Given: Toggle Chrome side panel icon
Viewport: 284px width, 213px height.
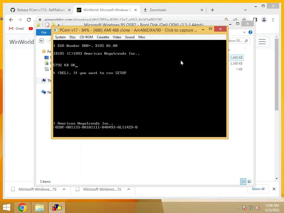Looking at the screenshot, I should pyautogui.click(x=255, y=20).
